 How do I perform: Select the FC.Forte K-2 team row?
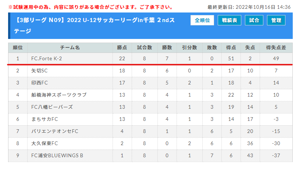pos(150,58)
